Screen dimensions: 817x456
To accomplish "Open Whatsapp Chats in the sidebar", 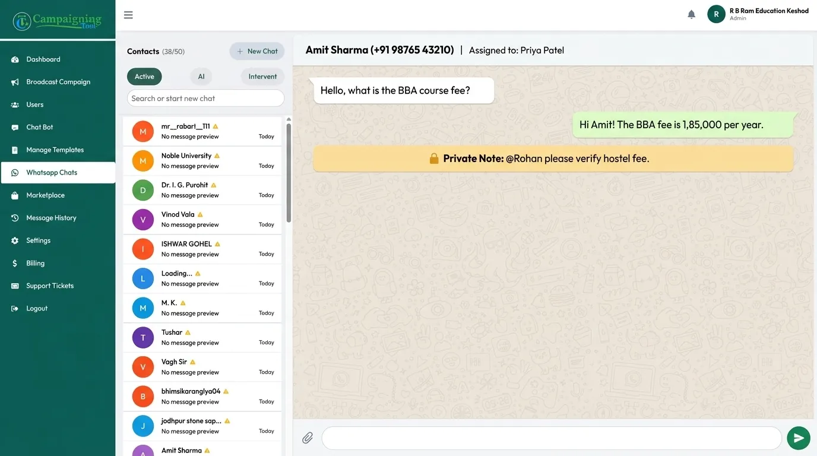I will coord(58,173).
